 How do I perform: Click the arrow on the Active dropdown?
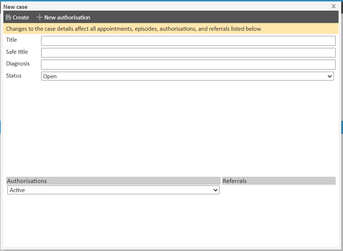pos(215,190)
